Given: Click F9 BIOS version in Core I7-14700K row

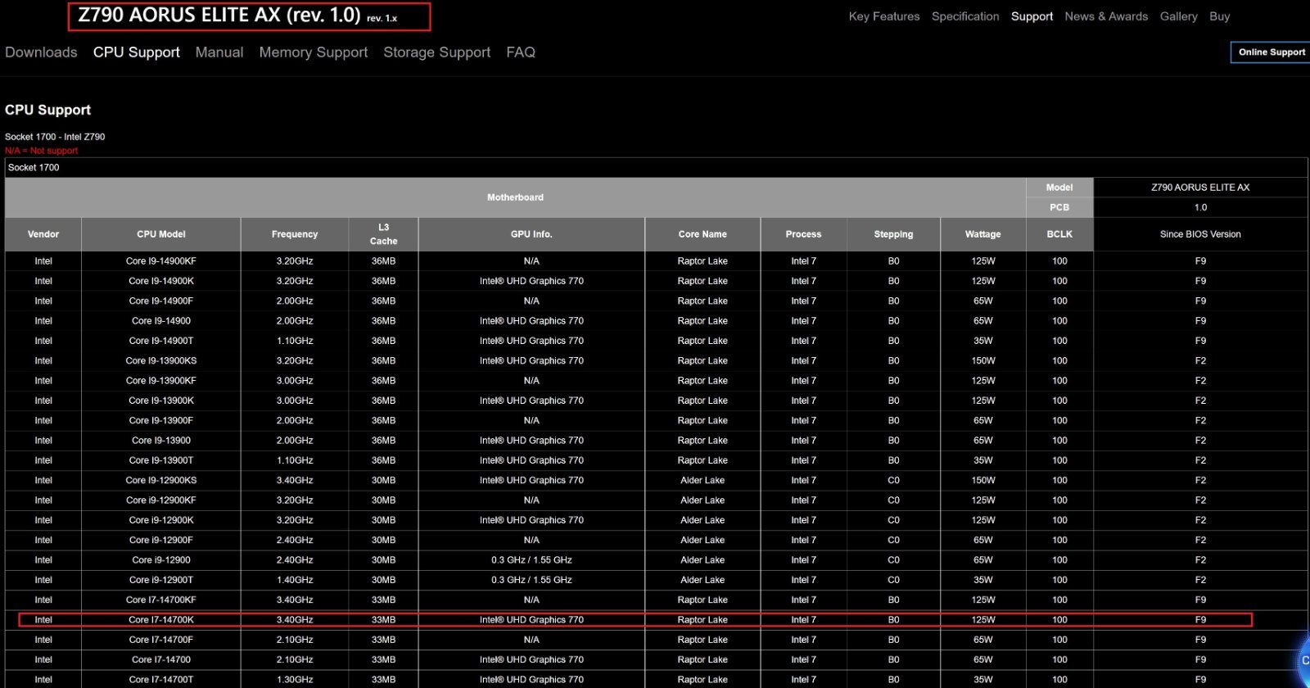Looking at the screenshot, I should (1200, 620).
